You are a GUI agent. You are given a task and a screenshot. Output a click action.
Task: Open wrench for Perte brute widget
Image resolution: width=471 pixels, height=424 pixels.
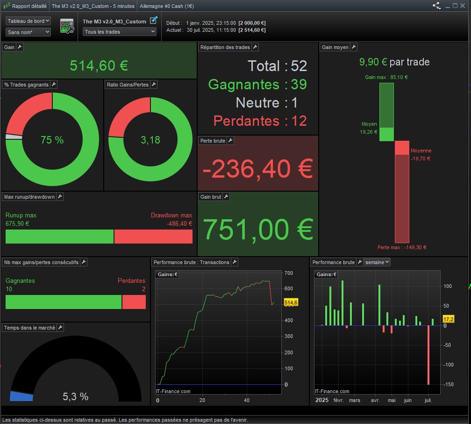pos(230,140)
